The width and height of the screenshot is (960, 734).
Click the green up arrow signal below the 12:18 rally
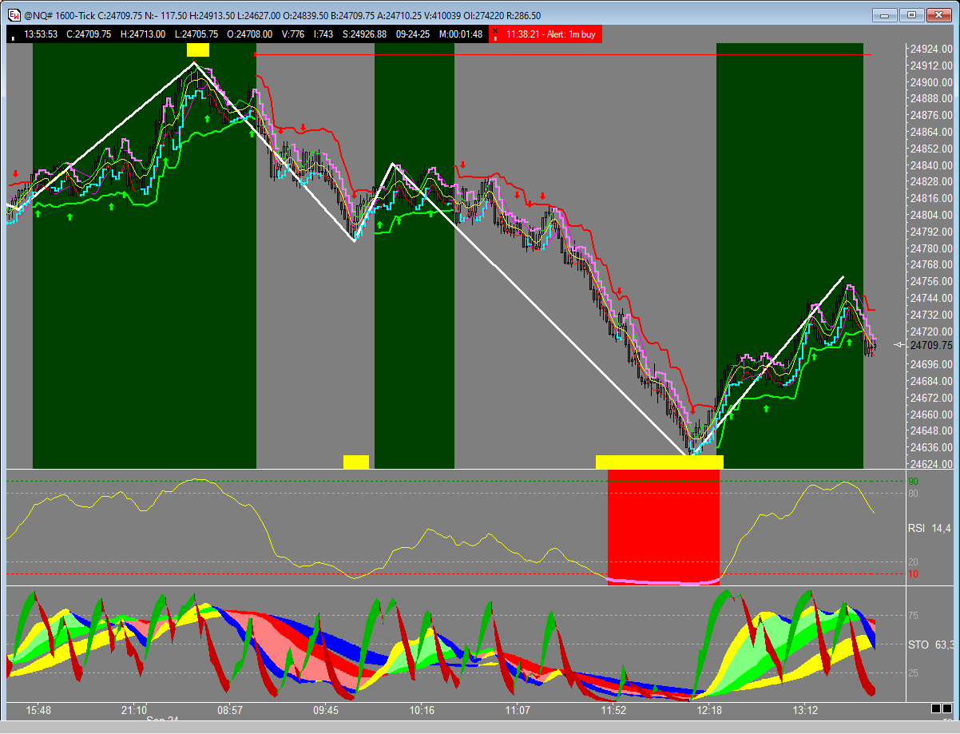[766, 408]
